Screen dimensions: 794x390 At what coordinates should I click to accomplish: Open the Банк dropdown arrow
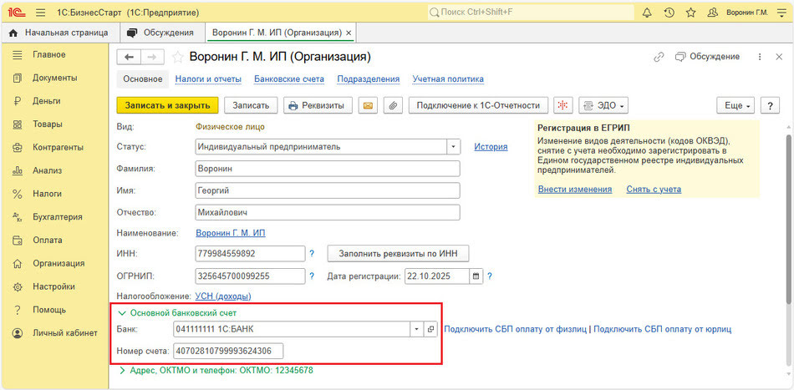pyautogui.click(x=417, y=329)
